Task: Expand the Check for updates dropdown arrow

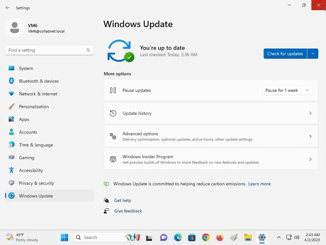Action: click(x=313, y=54)
